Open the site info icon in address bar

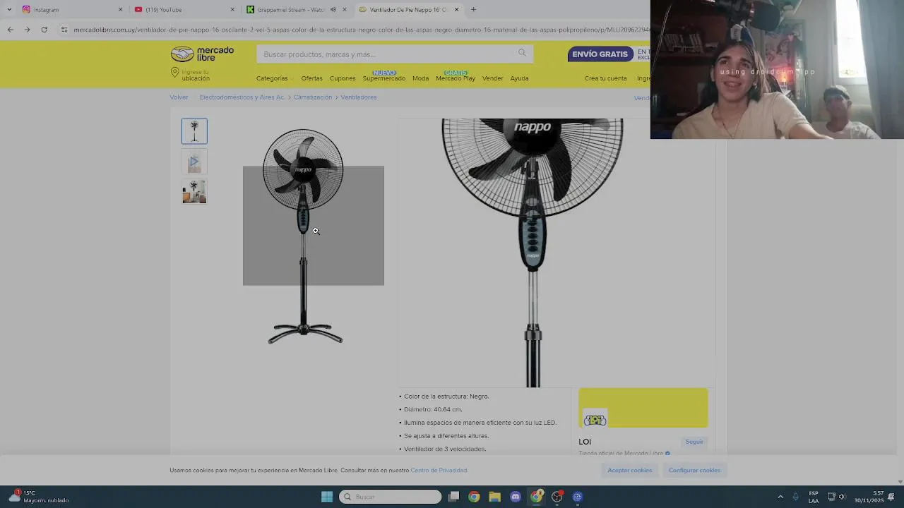tap(64, 30)
